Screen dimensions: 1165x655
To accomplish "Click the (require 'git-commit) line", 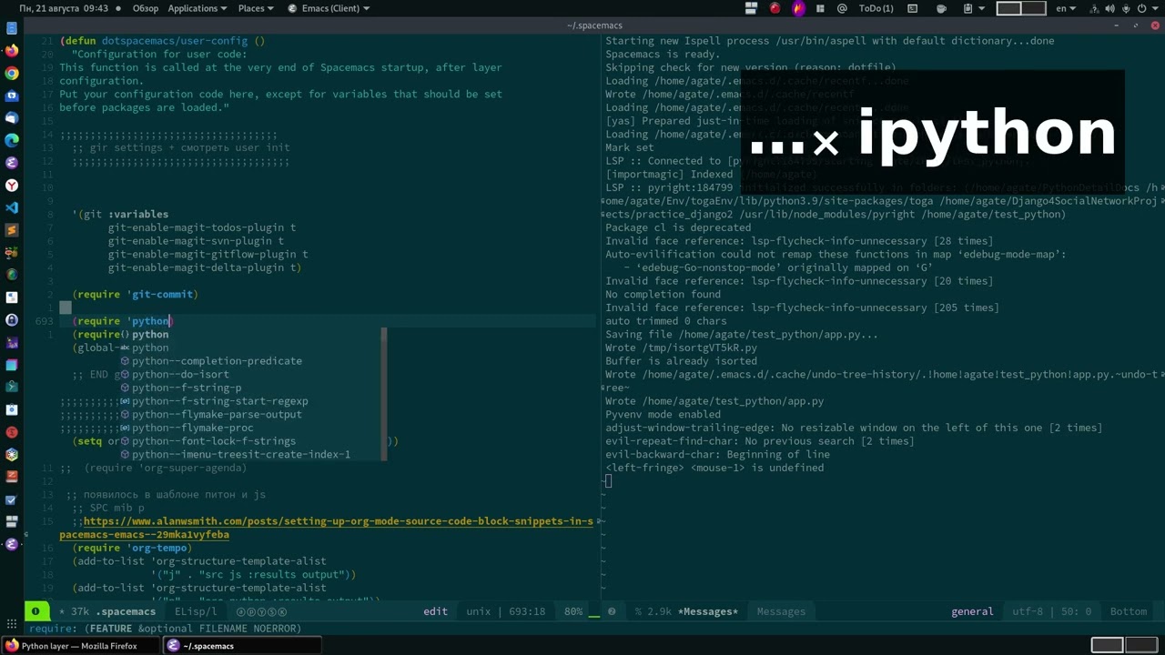I will pyautogui.click(x=135, y=294).
